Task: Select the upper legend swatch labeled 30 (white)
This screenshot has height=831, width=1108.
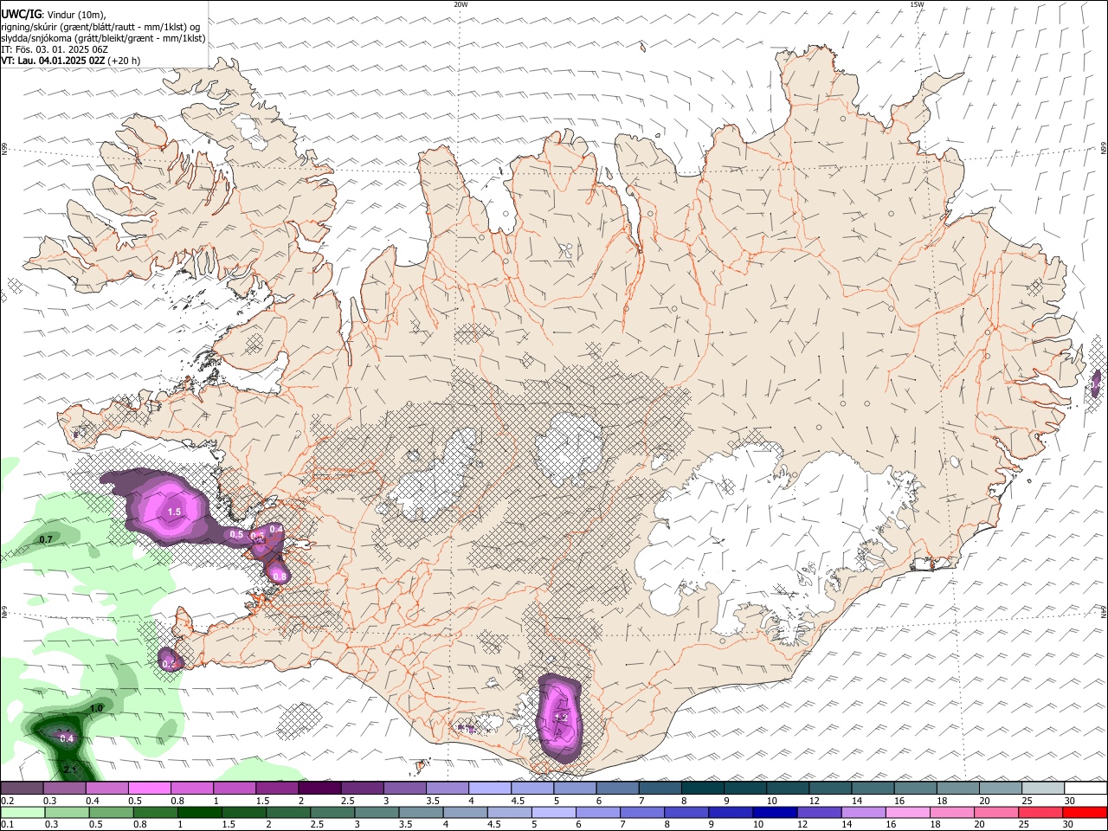Action: coord(1086,788)
